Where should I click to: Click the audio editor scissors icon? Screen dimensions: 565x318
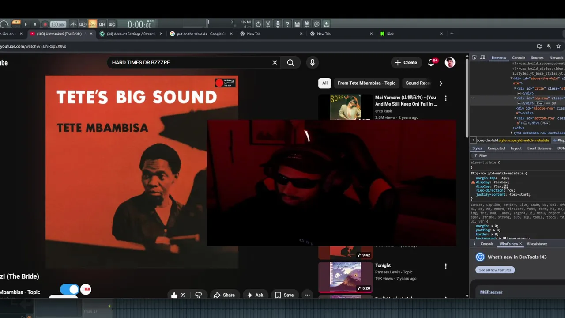click(x=268, y=24)
